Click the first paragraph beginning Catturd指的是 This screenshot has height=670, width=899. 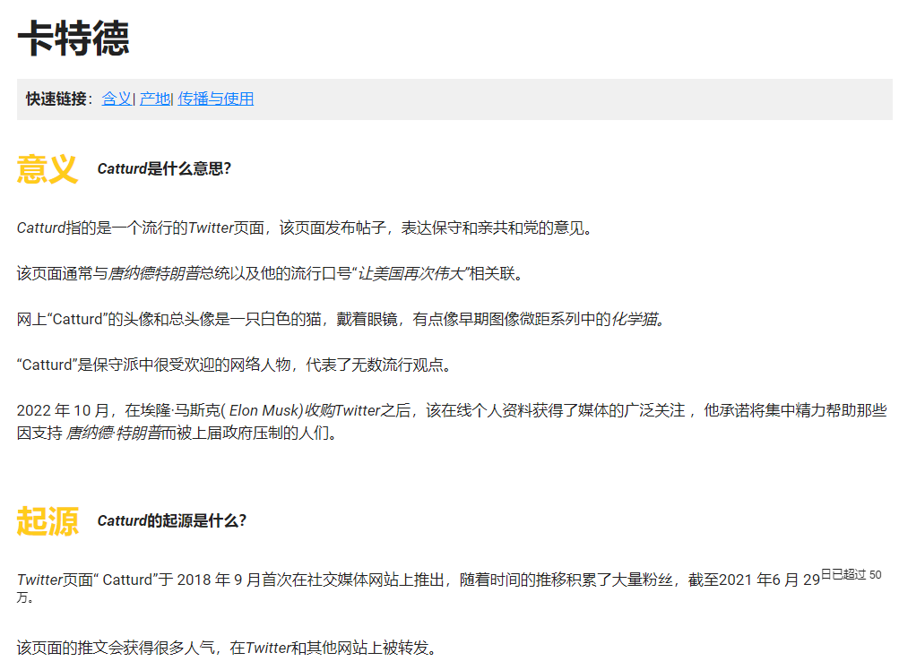[305, 228]
